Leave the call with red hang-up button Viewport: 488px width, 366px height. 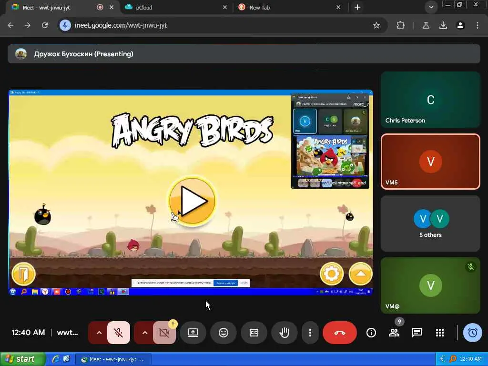point(339,333)
